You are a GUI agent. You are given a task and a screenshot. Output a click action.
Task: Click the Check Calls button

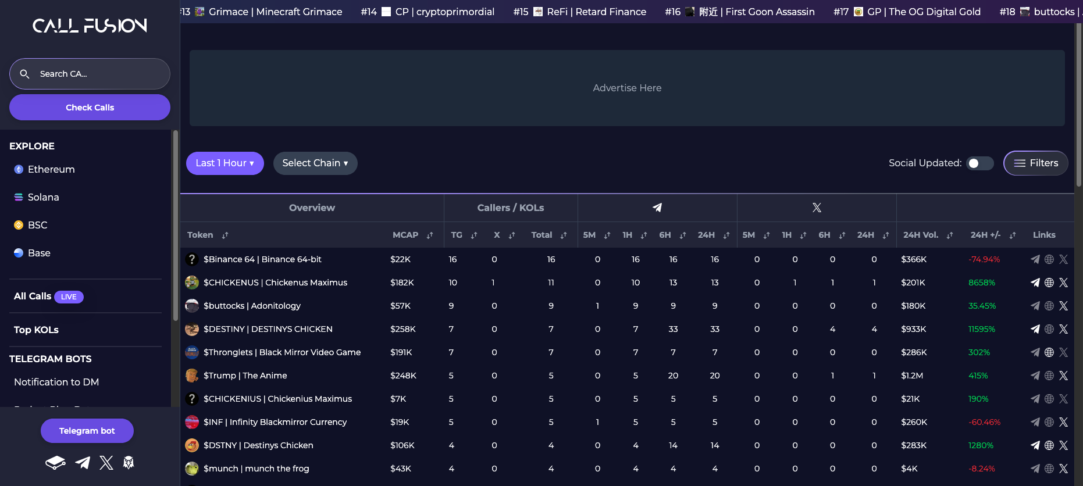click(90, 108)
